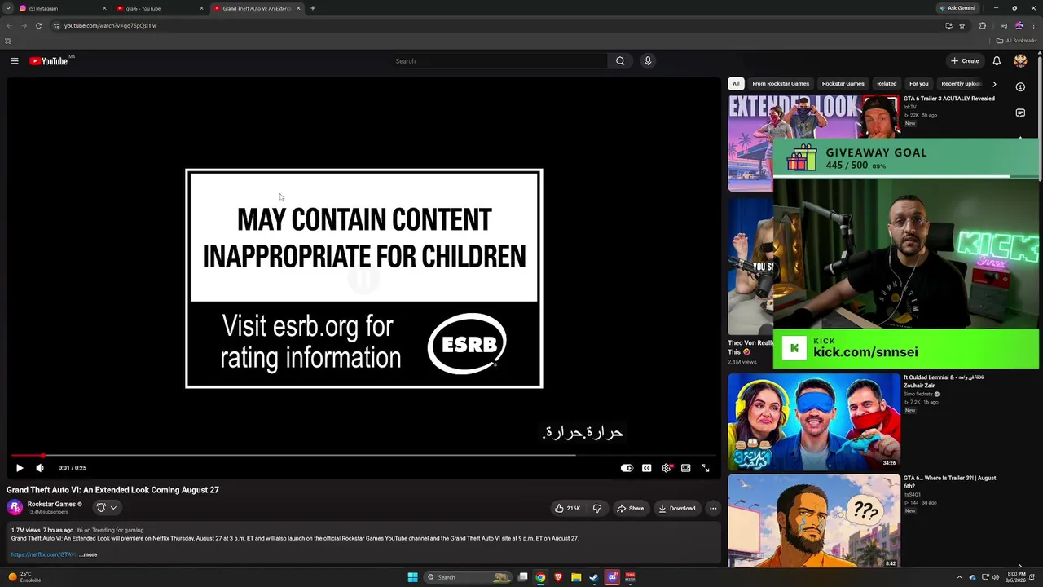The width and height of the screenshot is (1043, 587).
Task: Seek on the video progress bar
Action: [363, 456]
